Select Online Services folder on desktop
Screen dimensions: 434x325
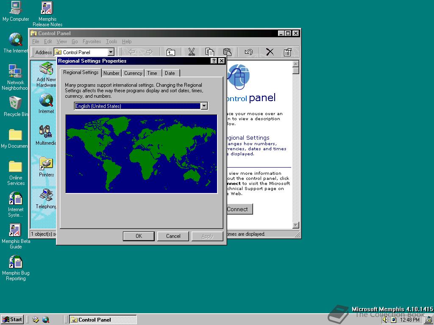coord(16,173)
